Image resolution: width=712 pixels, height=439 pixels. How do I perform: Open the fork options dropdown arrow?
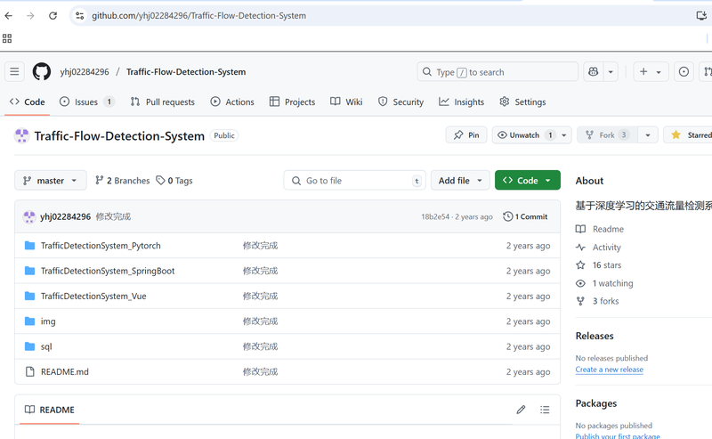click(648, 135)
